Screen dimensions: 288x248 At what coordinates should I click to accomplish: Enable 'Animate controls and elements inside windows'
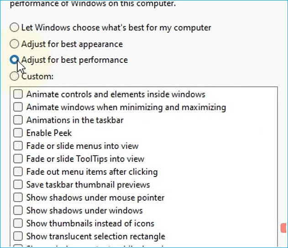(x=18, y=95)
